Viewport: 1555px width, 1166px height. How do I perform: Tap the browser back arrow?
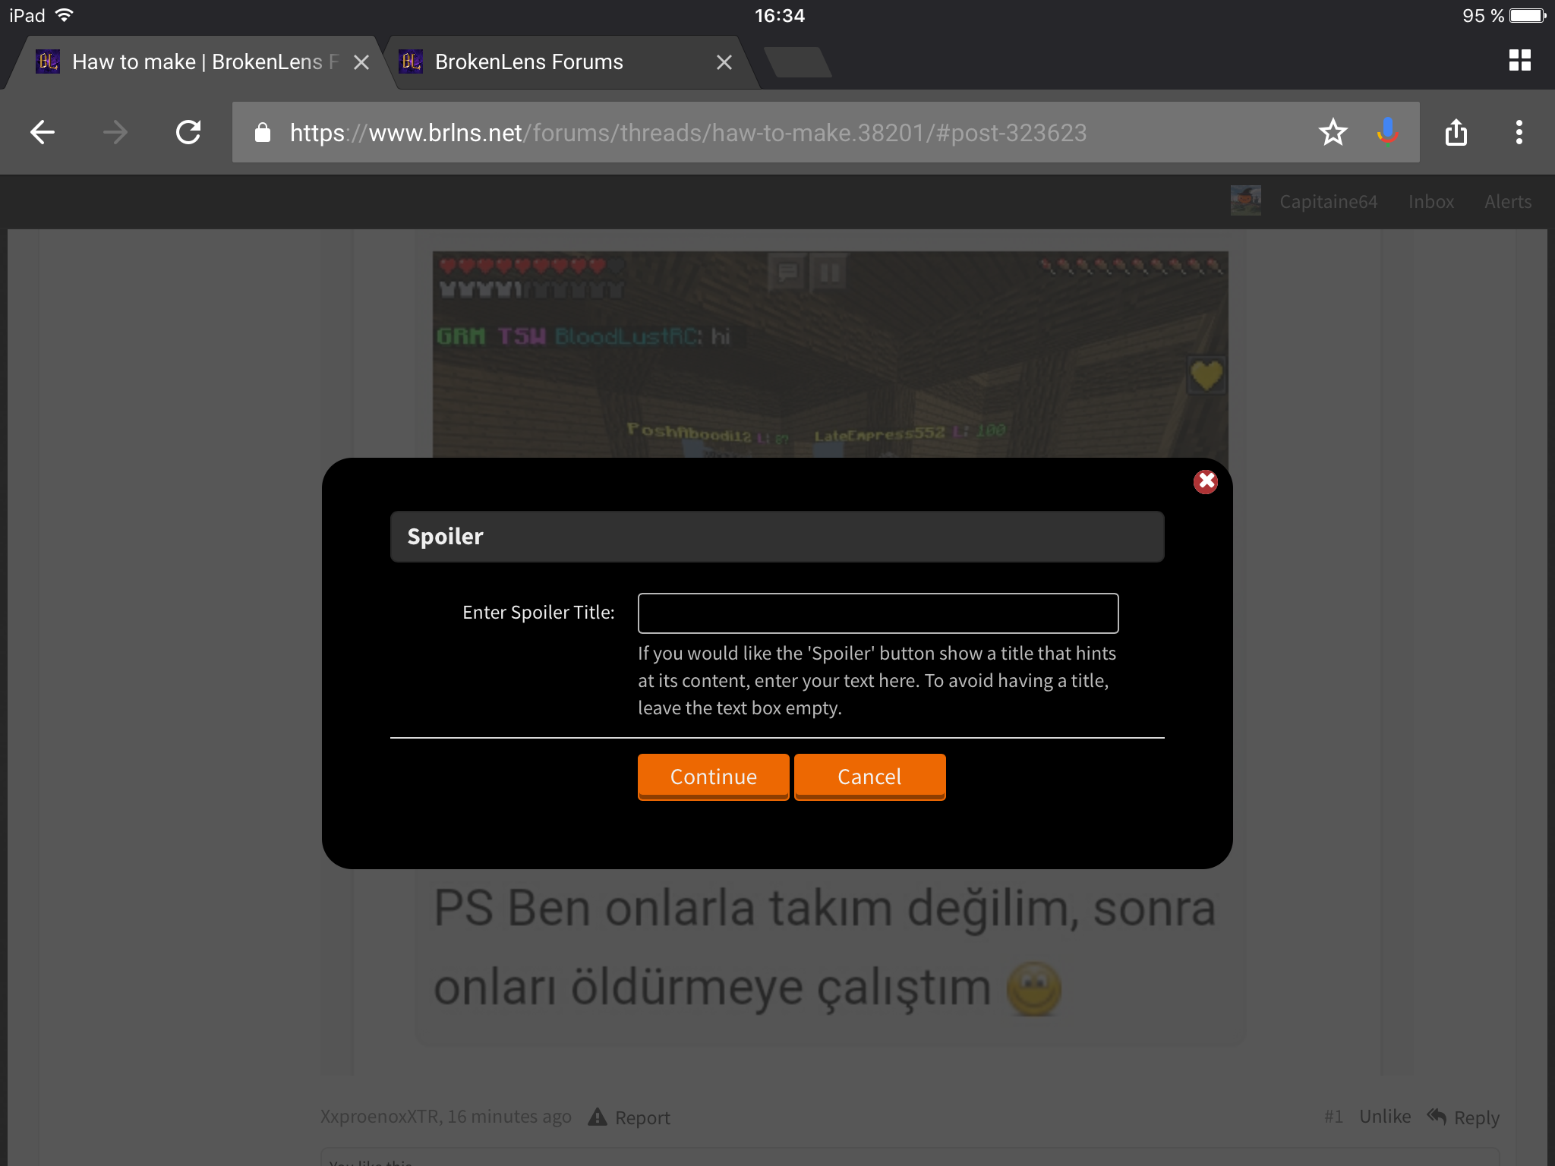(x=43, y=132)
